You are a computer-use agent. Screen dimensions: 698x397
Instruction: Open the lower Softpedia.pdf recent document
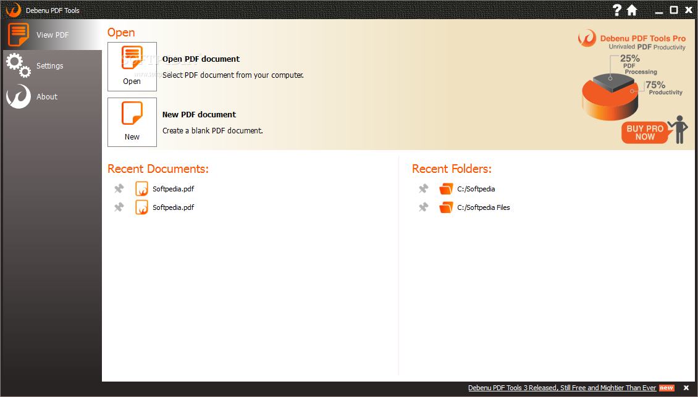pos(173,207)
